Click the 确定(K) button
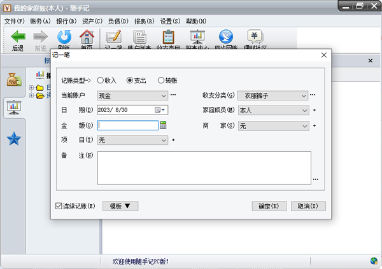The width and height of the screenshot is (382, 269). [x=269, y=206]
